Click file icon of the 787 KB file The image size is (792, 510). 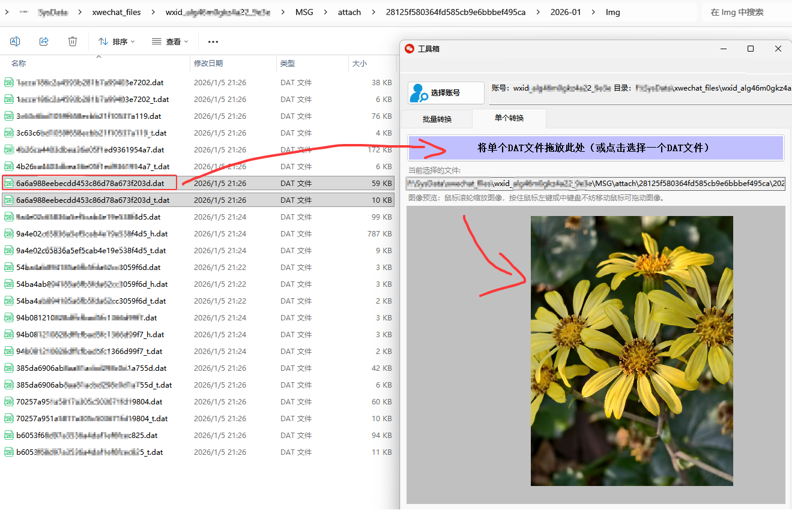click(9, 233)
